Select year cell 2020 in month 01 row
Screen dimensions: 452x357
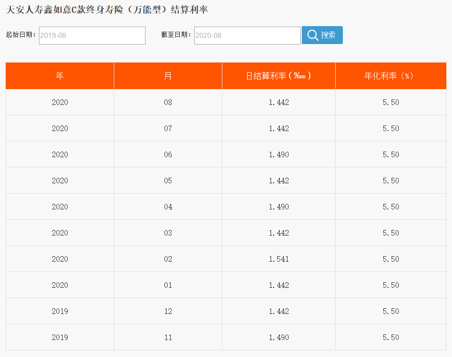point(60,285)
